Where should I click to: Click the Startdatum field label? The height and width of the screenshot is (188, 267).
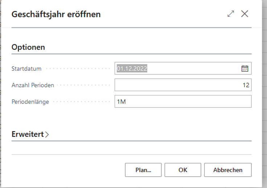pos(26,69)
